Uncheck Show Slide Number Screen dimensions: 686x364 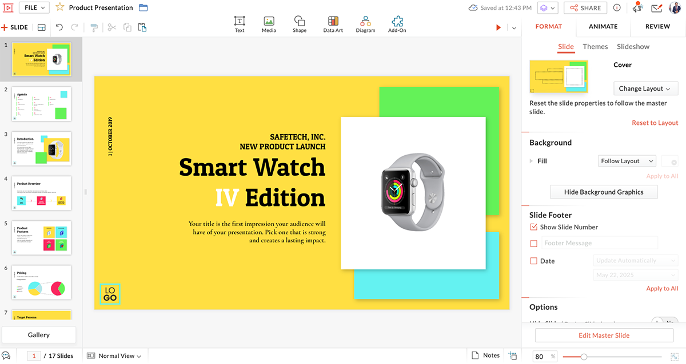click(x=533, y=227)
